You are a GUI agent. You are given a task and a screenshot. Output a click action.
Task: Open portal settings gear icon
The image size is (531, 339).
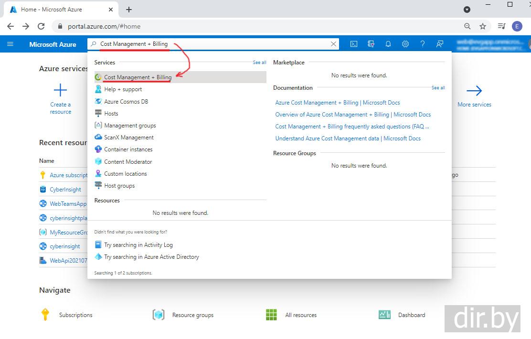pos(405,44)
